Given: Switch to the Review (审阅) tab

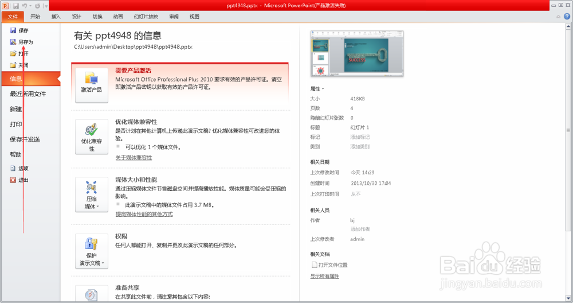Looking at the screenshot, I should click(x=174, y=17).
